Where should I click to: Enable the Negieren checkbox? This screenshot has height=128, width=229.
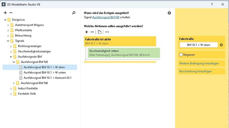click(181, 55)
